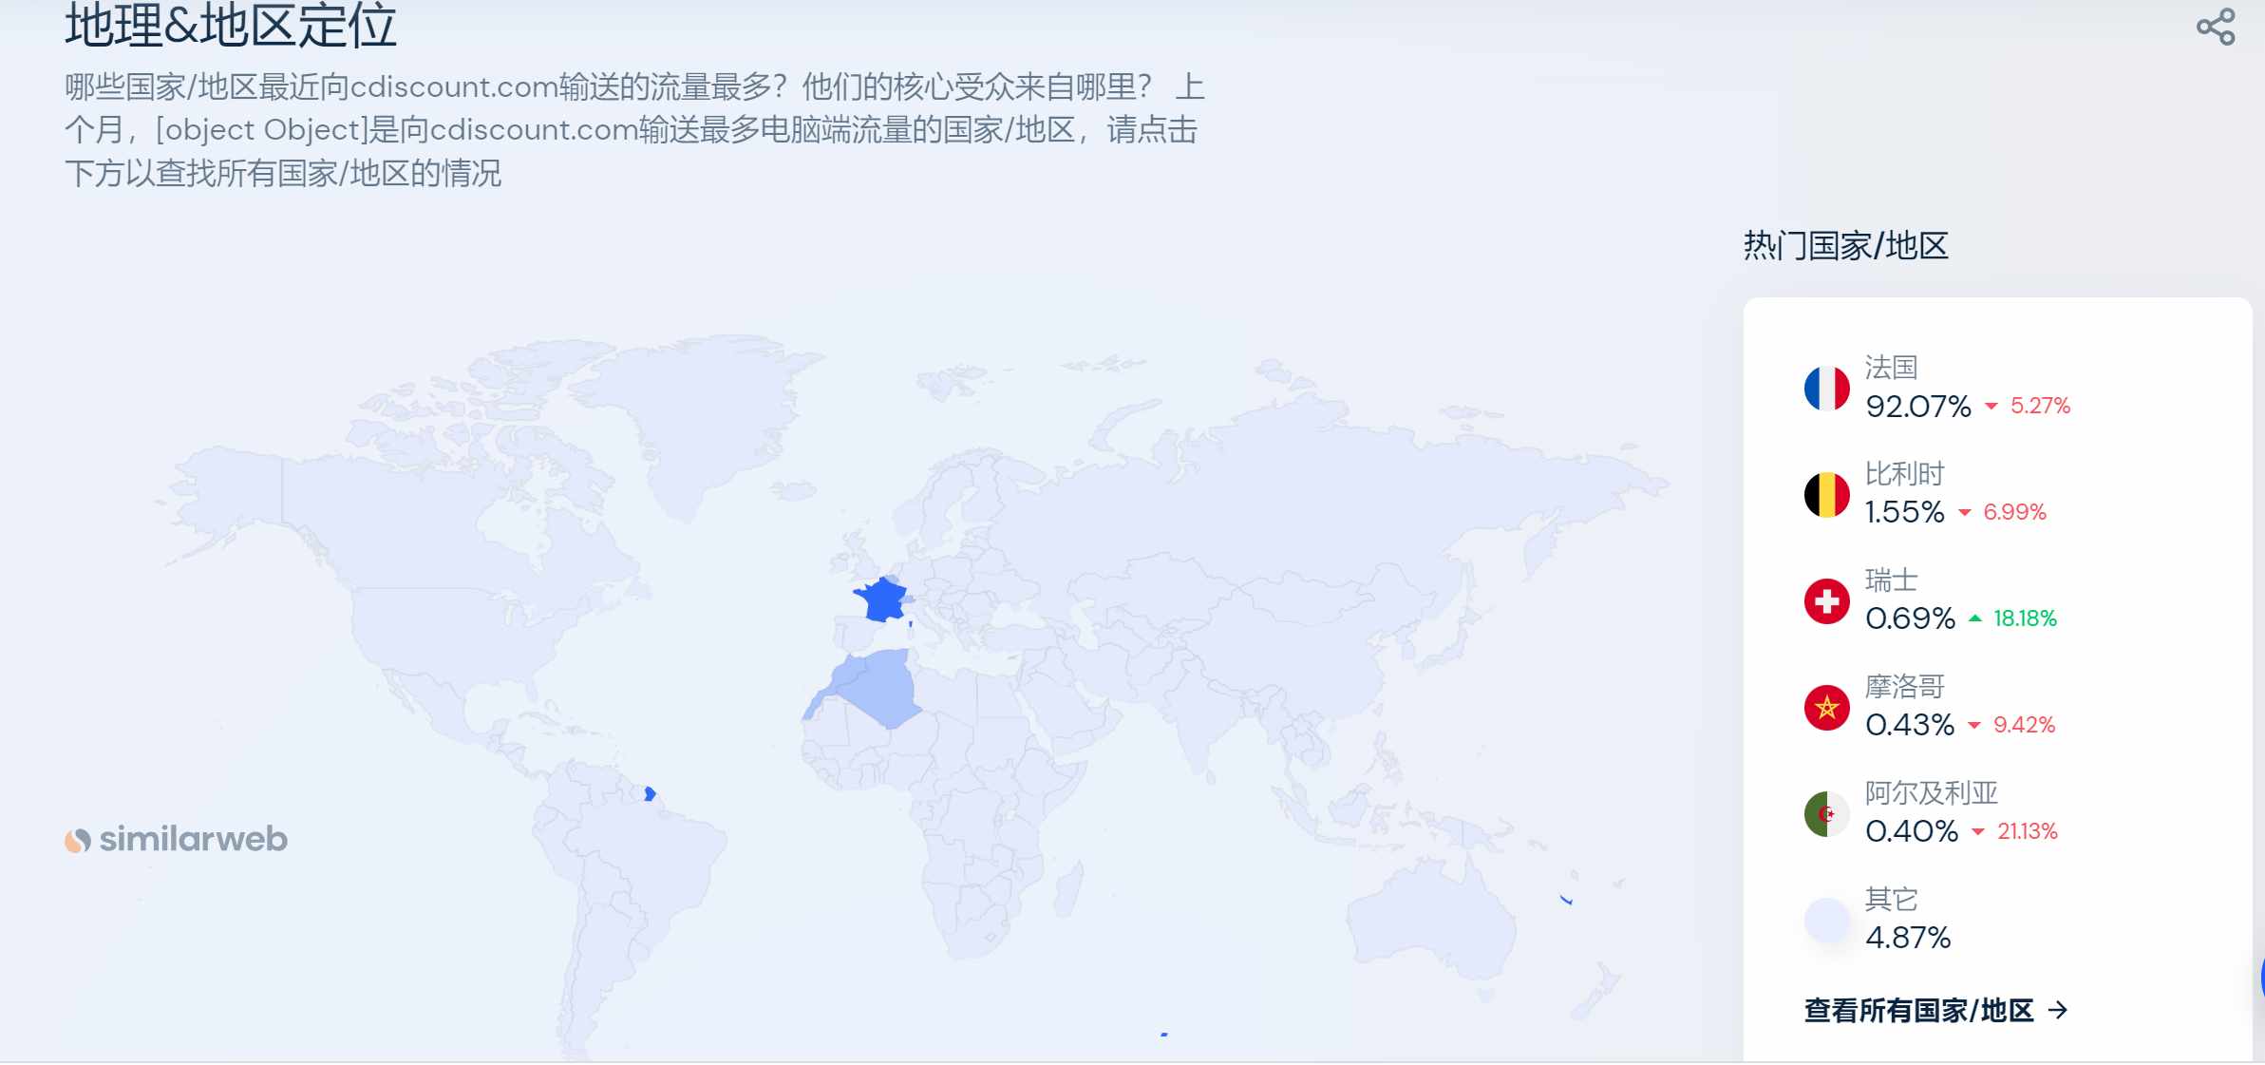Click the 其它 label
Image resolution: width=2265 pixels, height=1065 pixels.
click(1891, 900)
